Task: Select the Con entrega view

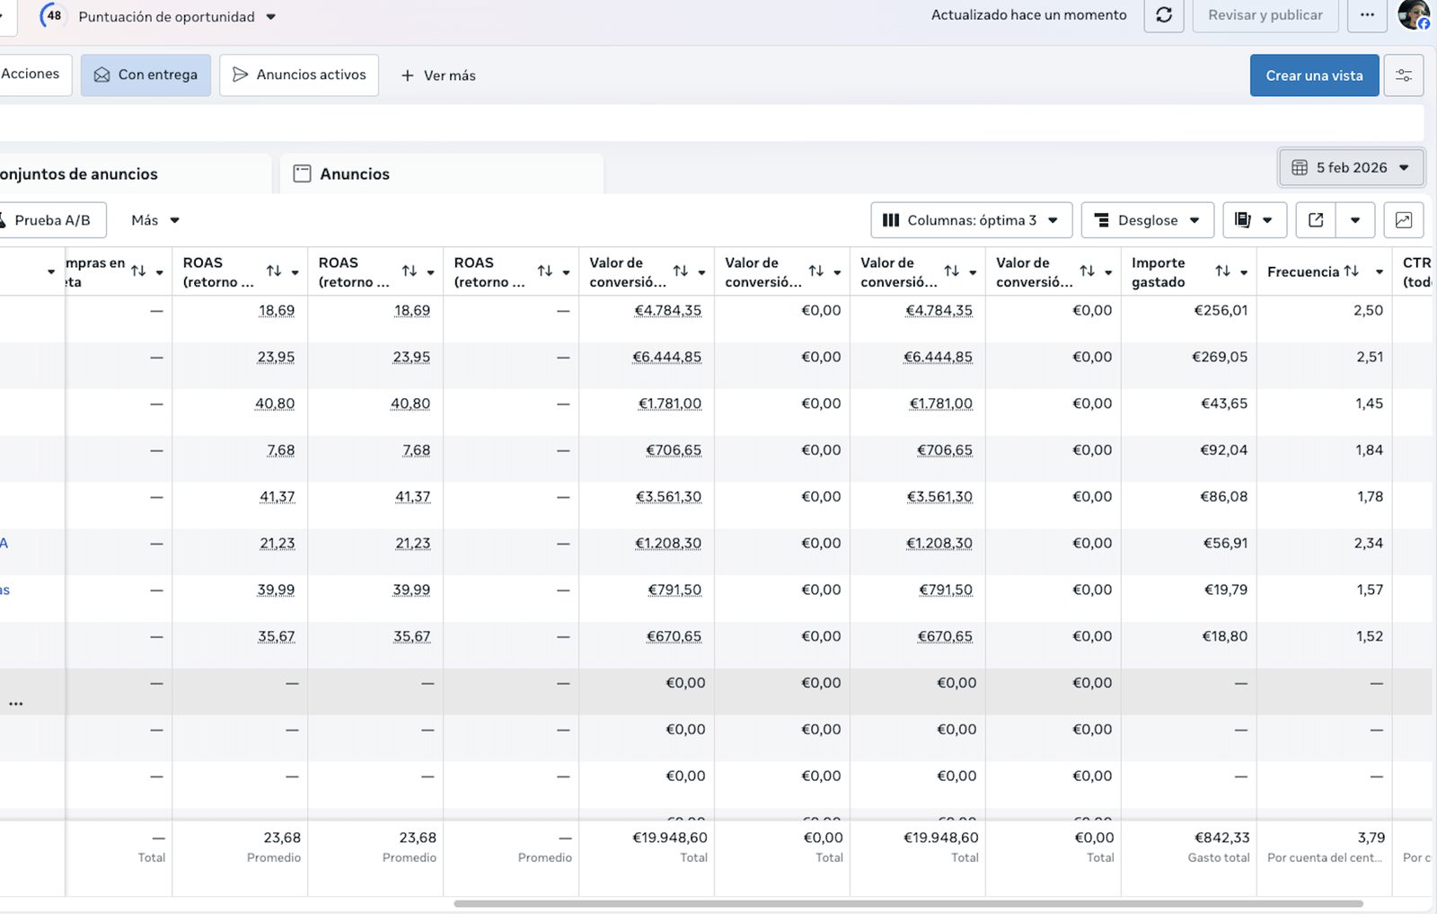Action: (145, 75)
